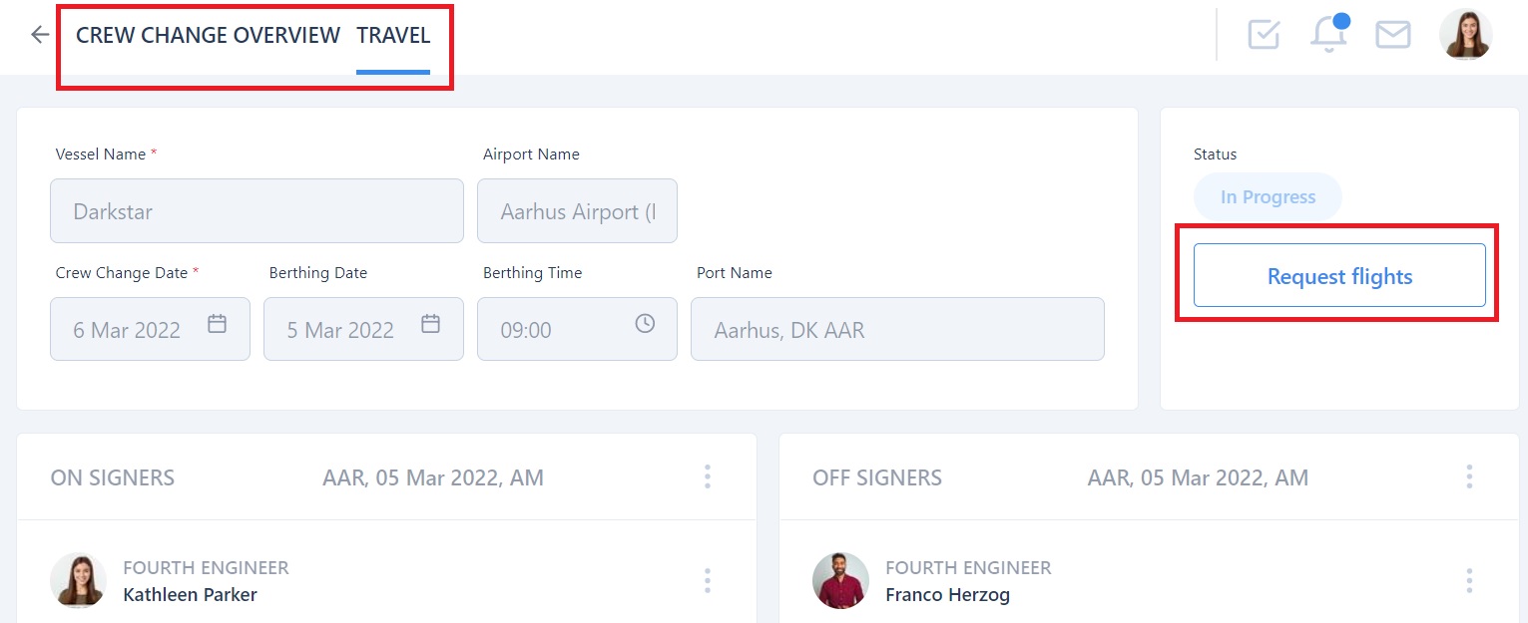The image size is (1528, 623).
Task: Open Franco Herzog's three-dot menu
Action: point(1469,580)
